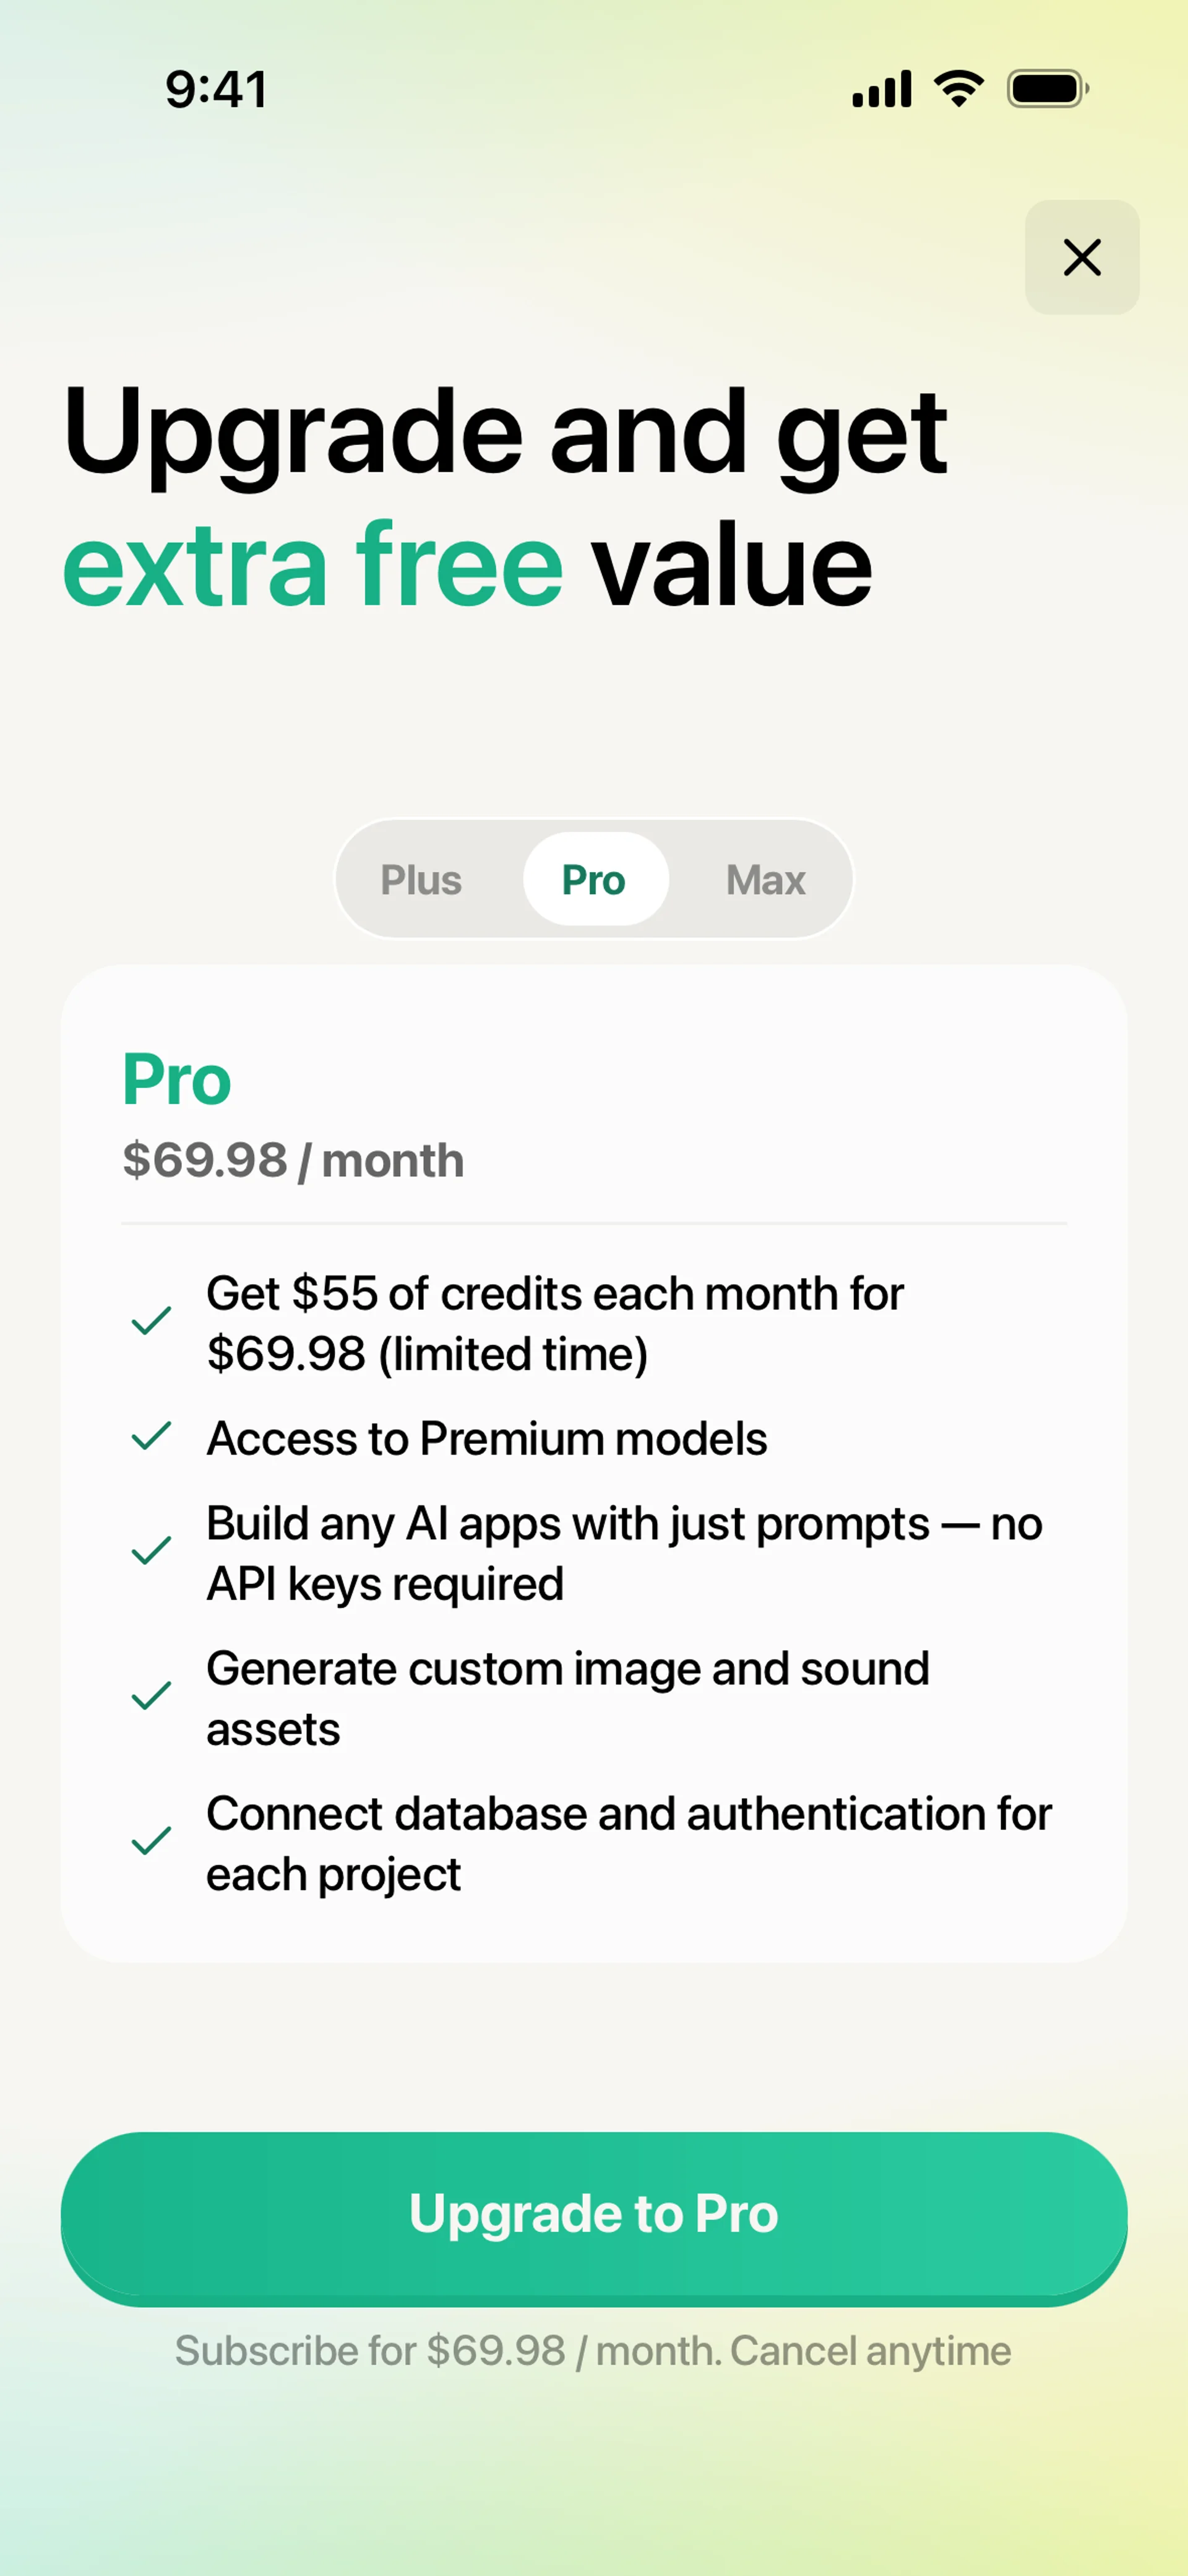Screen dimensions: 1188x2576
Task: Close the upgrade screen with the X
Action: point(1081,257)
